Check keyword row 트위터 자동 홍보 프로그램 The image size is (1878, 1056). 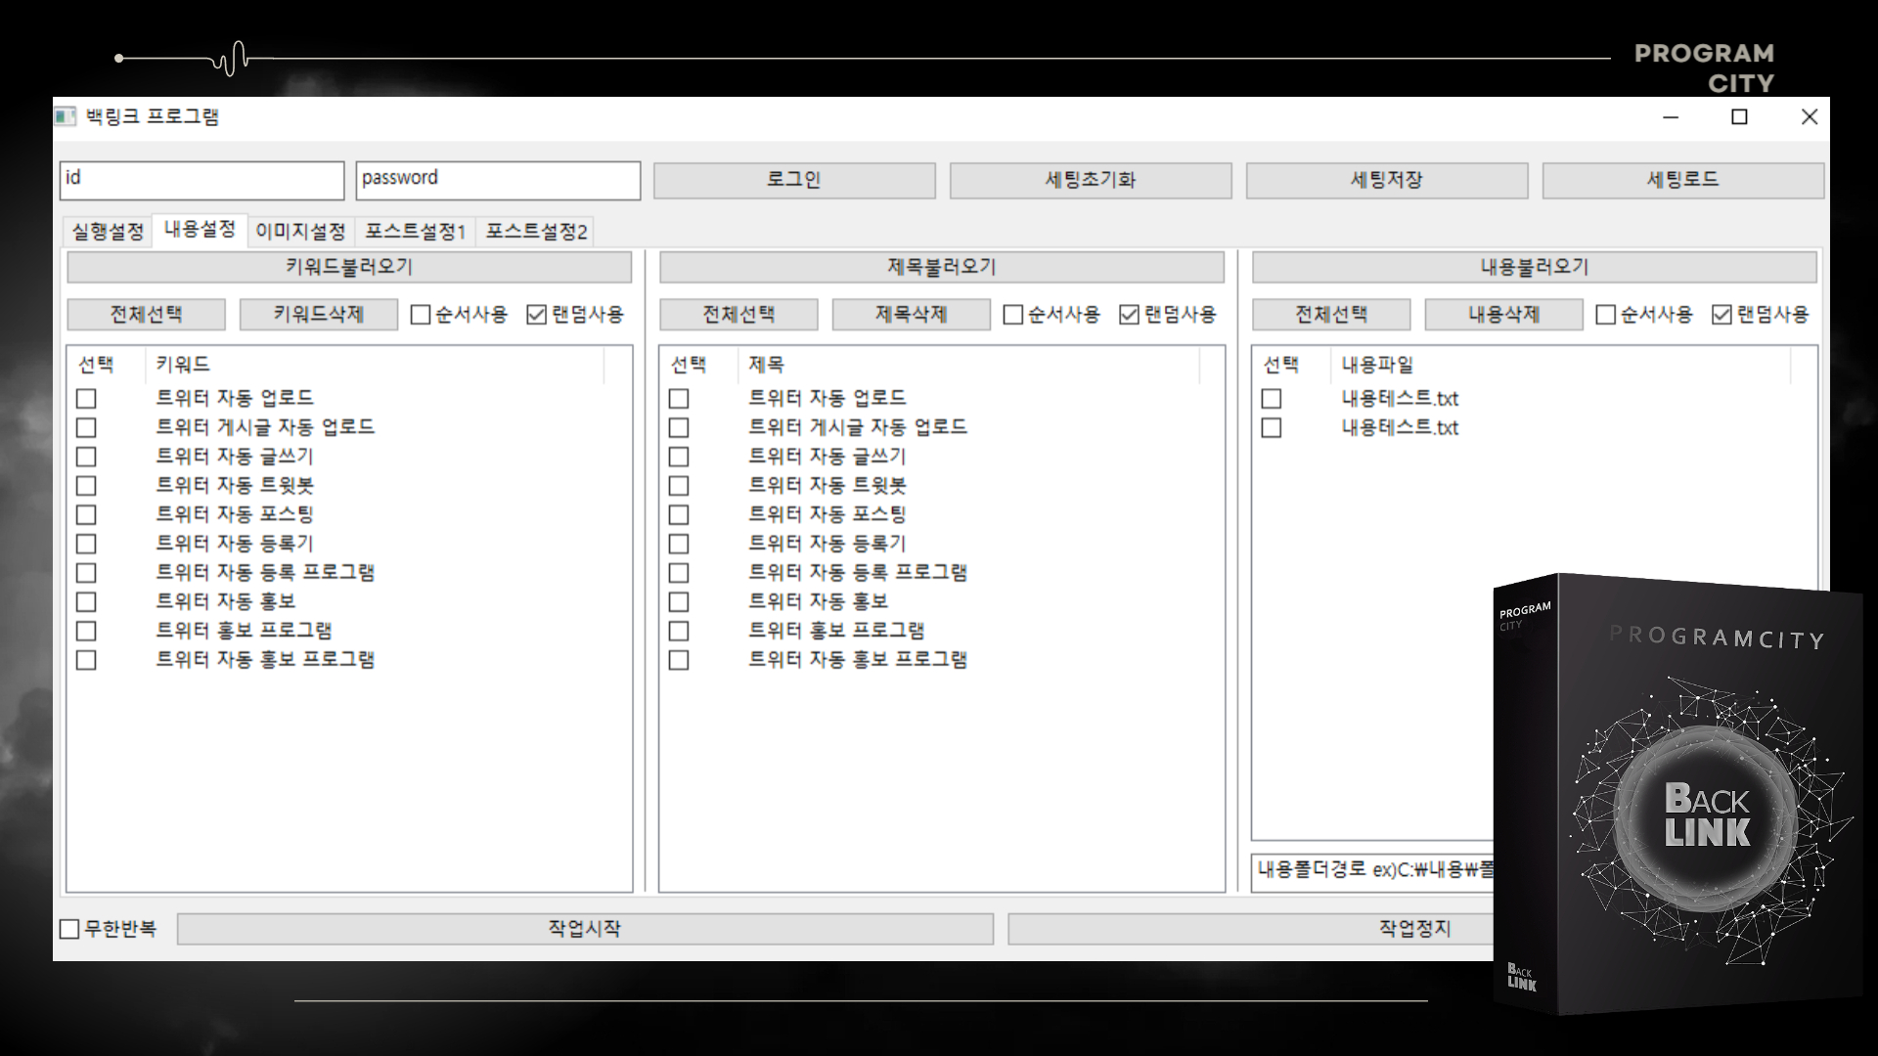[x=86, y=660]
